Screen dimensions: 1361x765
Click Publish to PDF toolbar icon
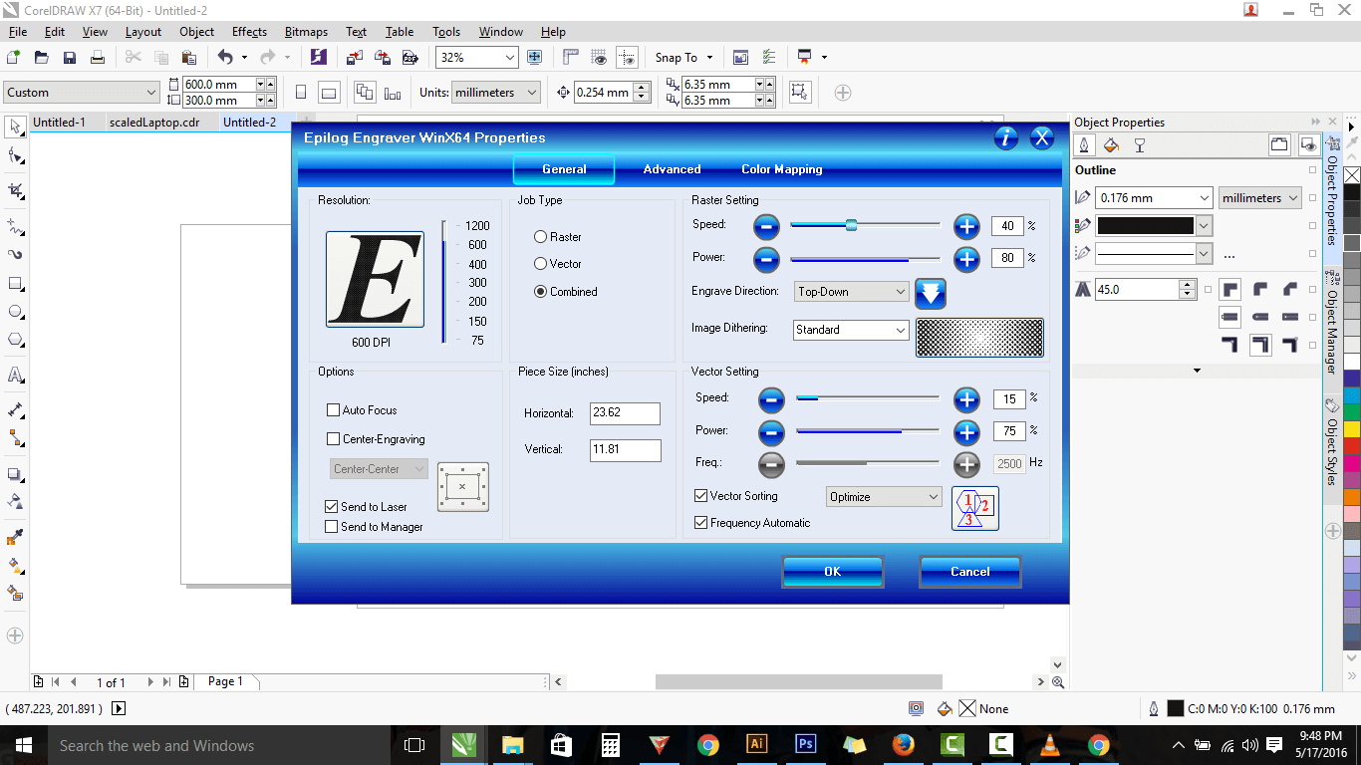[408, 58]
